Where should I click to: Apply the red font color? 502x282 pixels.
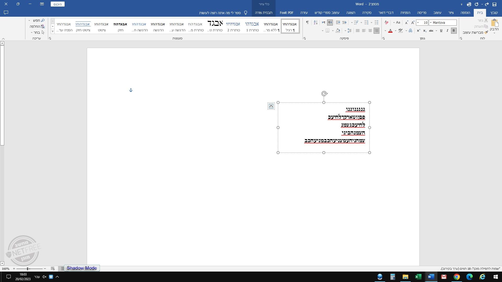(390, 31)
